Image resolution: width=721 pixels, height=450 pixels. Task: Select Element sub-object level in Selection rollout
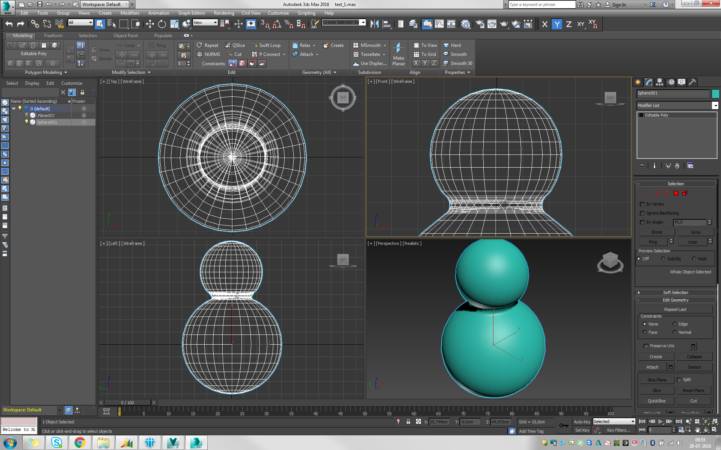[685, 193]
